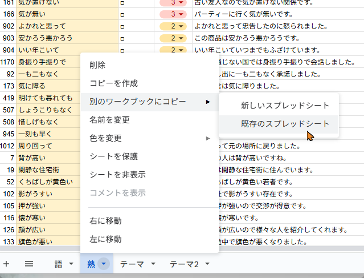Click cell 影がうすい
This screenshot has width=364, height=278.
(48, 194)
